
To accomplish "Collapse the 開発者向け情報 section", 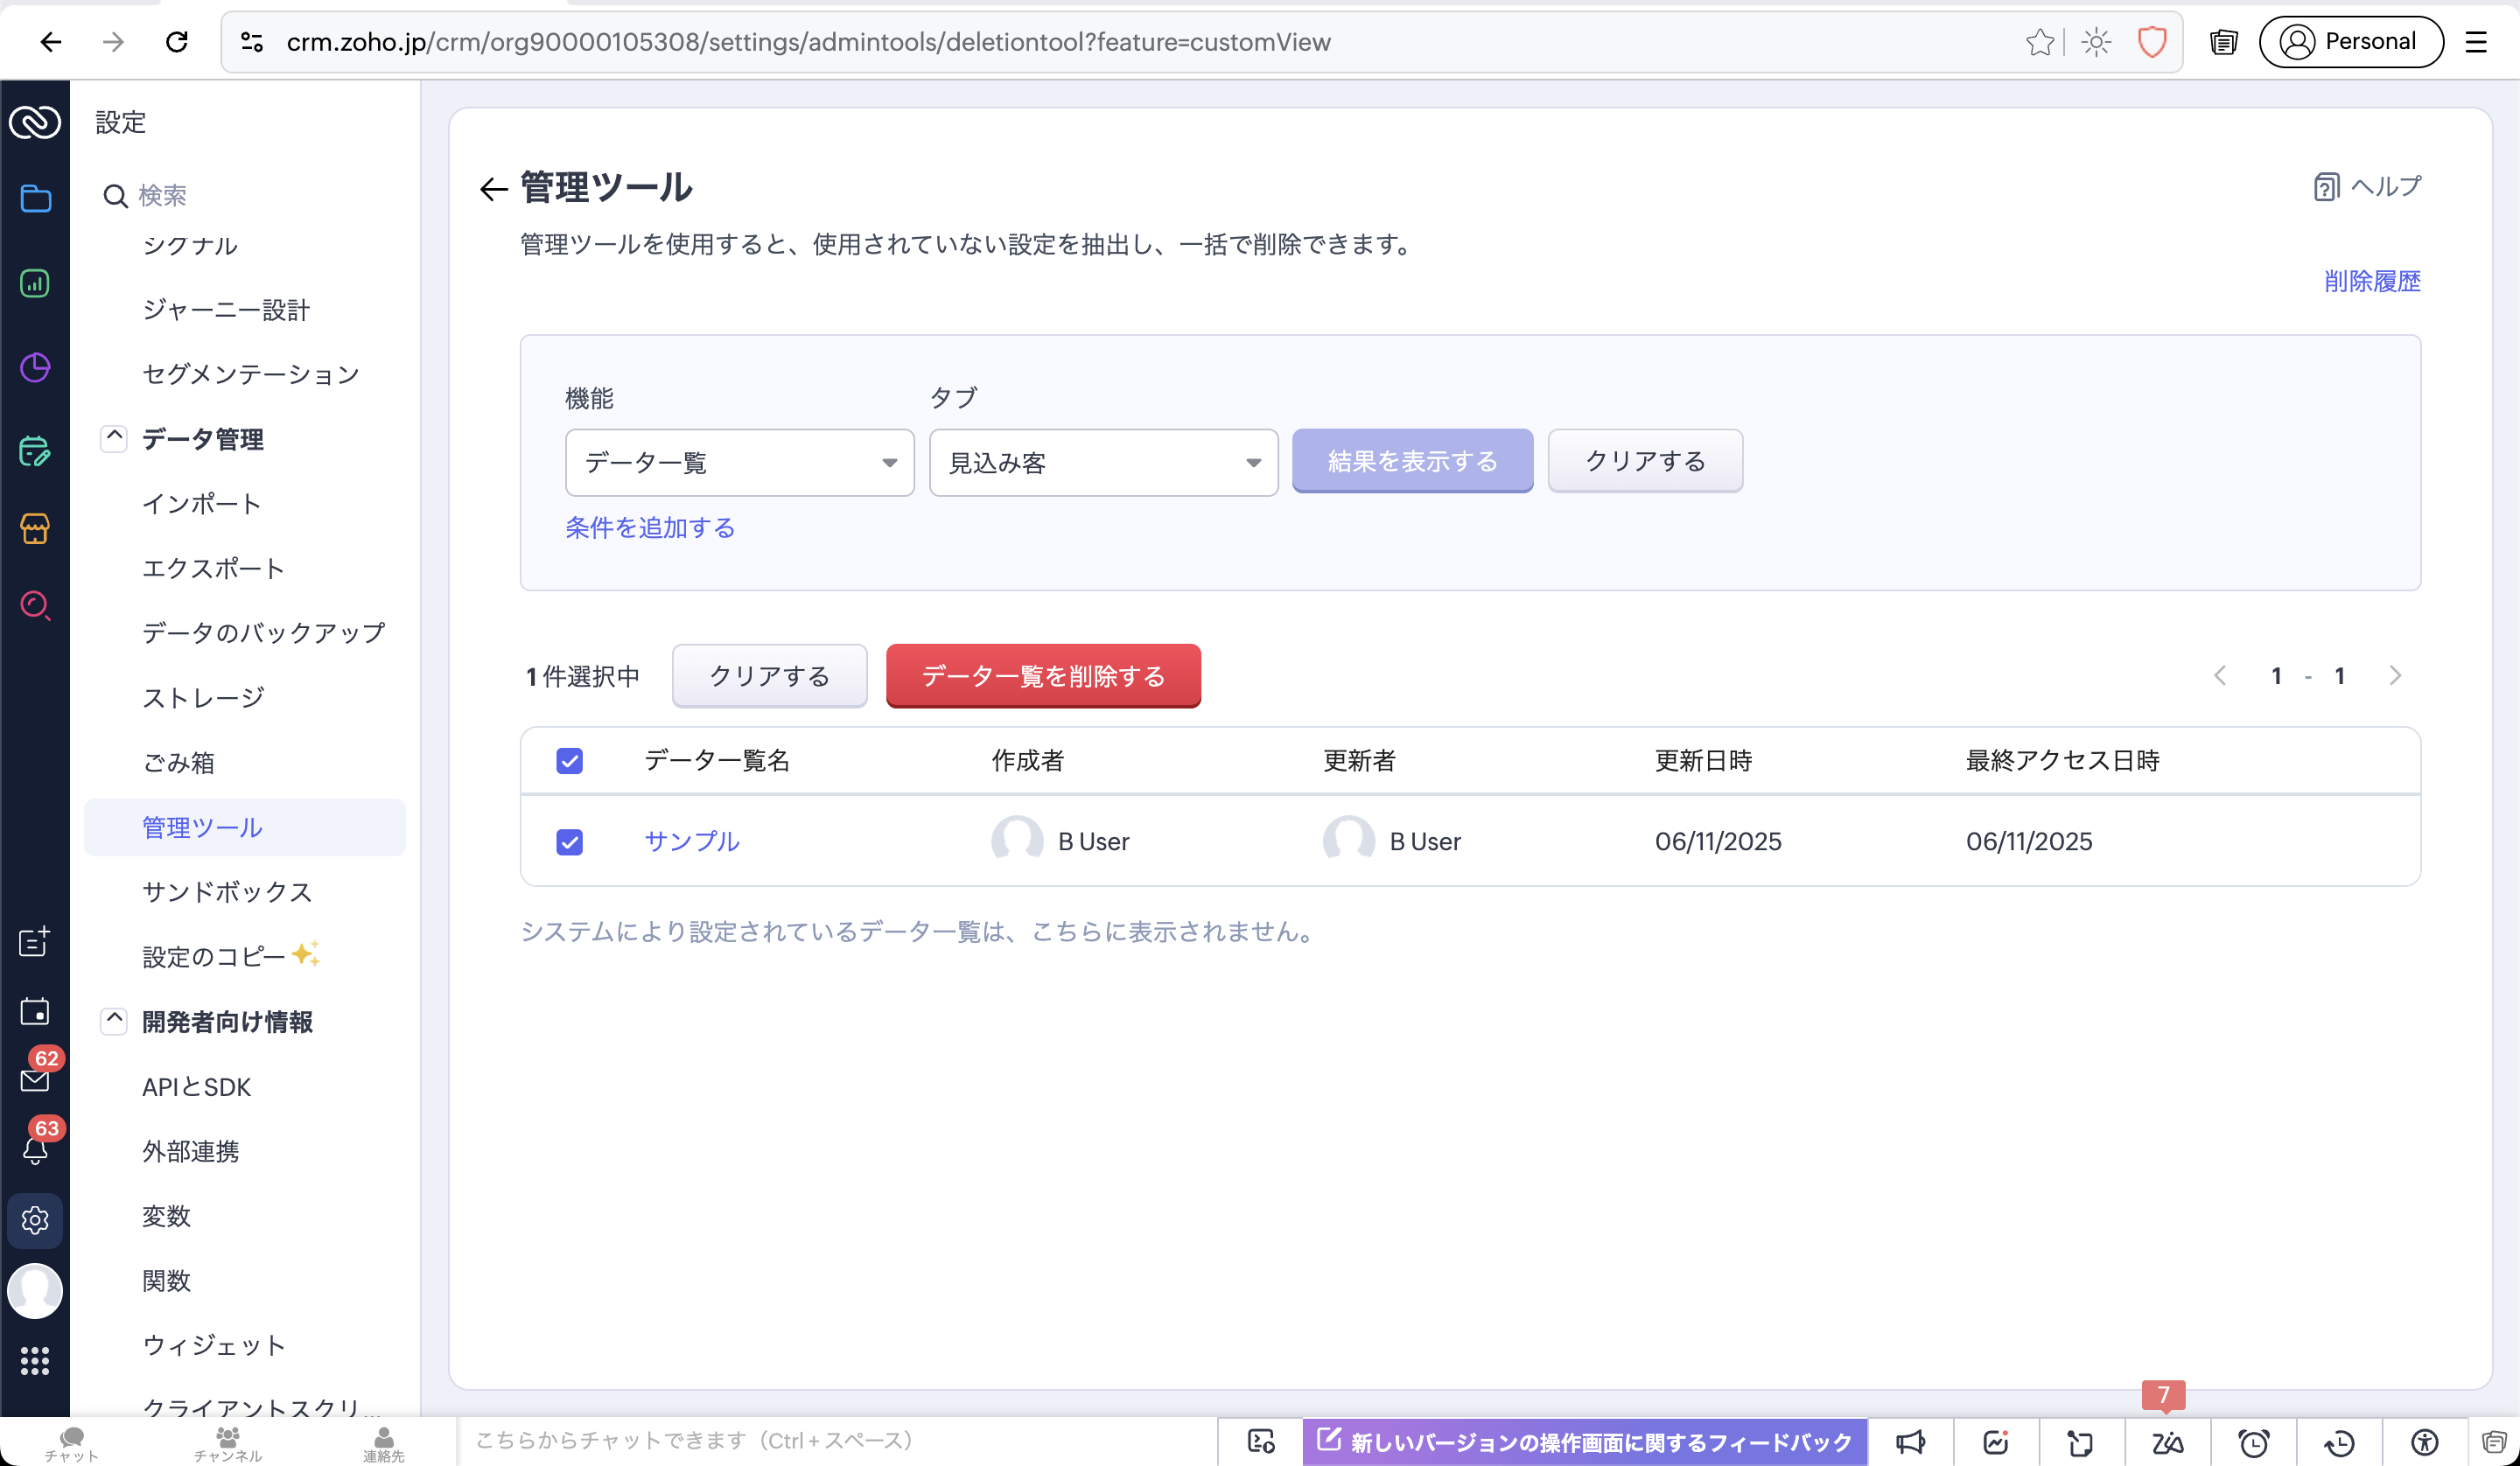I will [x=114, y=1021].
